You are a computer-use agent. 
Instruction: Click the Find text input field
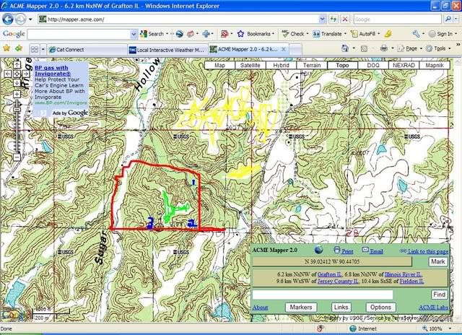click(x=323, y=295)
